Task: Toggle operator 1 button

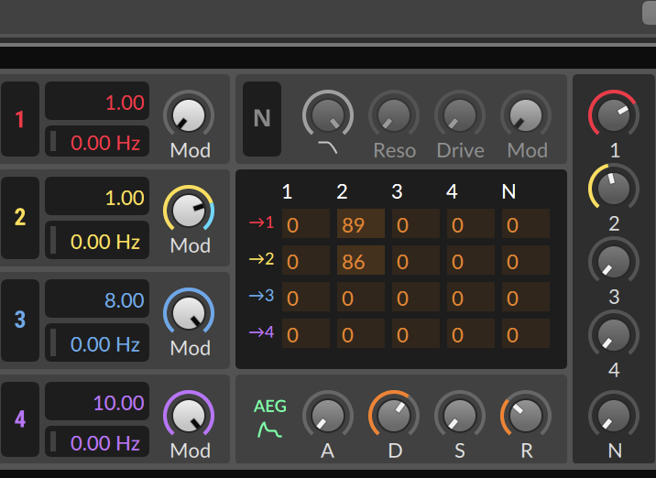Action: (x=20, y=118)
